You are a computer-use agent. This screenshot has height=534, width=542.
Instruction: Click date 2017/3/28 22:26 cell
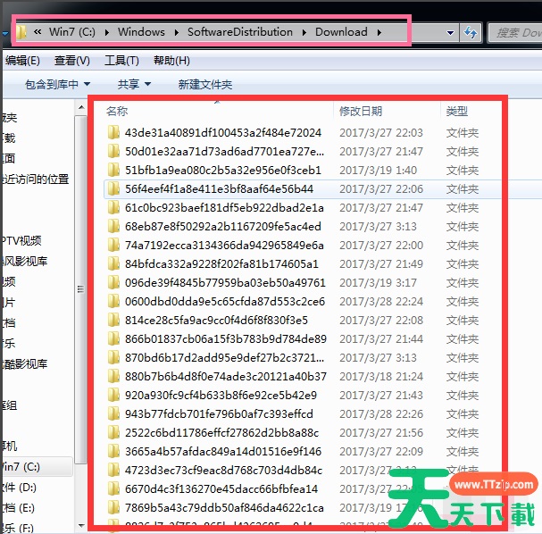(x=381, y=413)
